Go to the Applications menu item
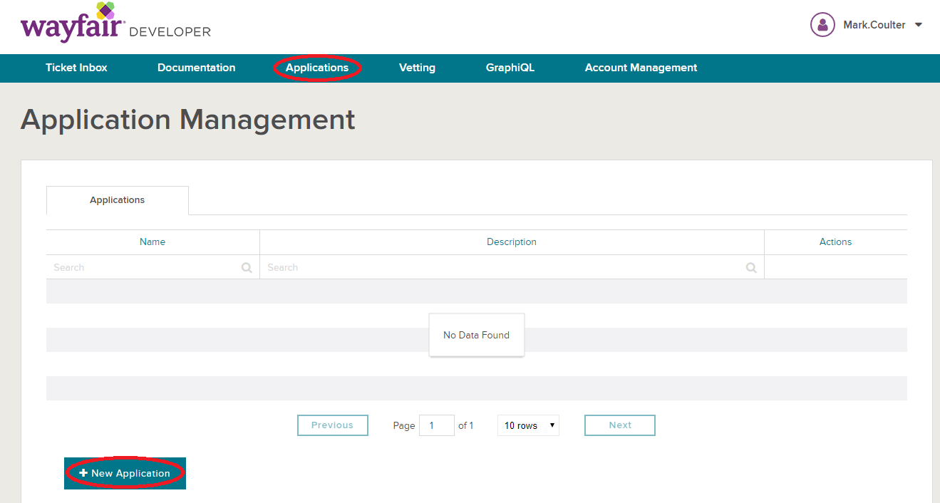 [317, 68]
